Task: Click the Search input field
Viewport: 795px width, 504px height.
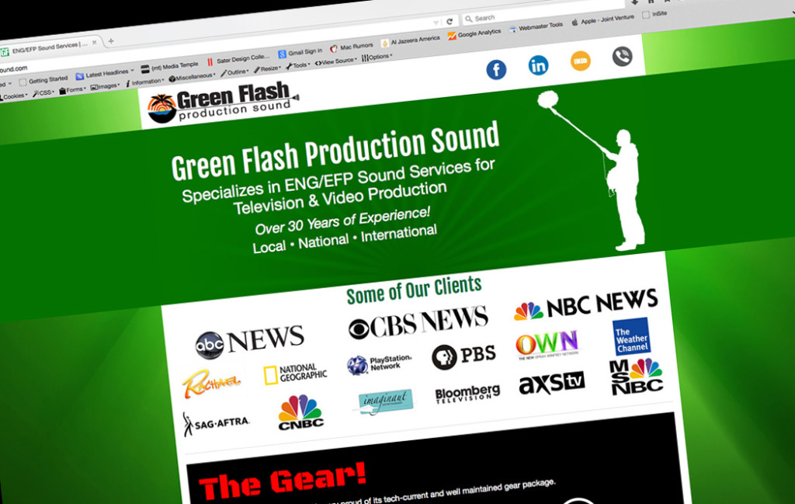Action: [543, 12]
